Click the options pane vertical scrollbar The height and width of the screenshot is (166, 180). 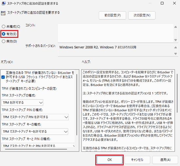tap(77, 105)
